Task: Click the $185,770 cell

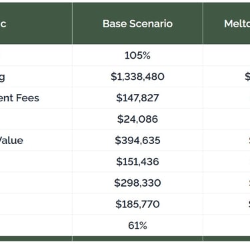Action: 137,204
